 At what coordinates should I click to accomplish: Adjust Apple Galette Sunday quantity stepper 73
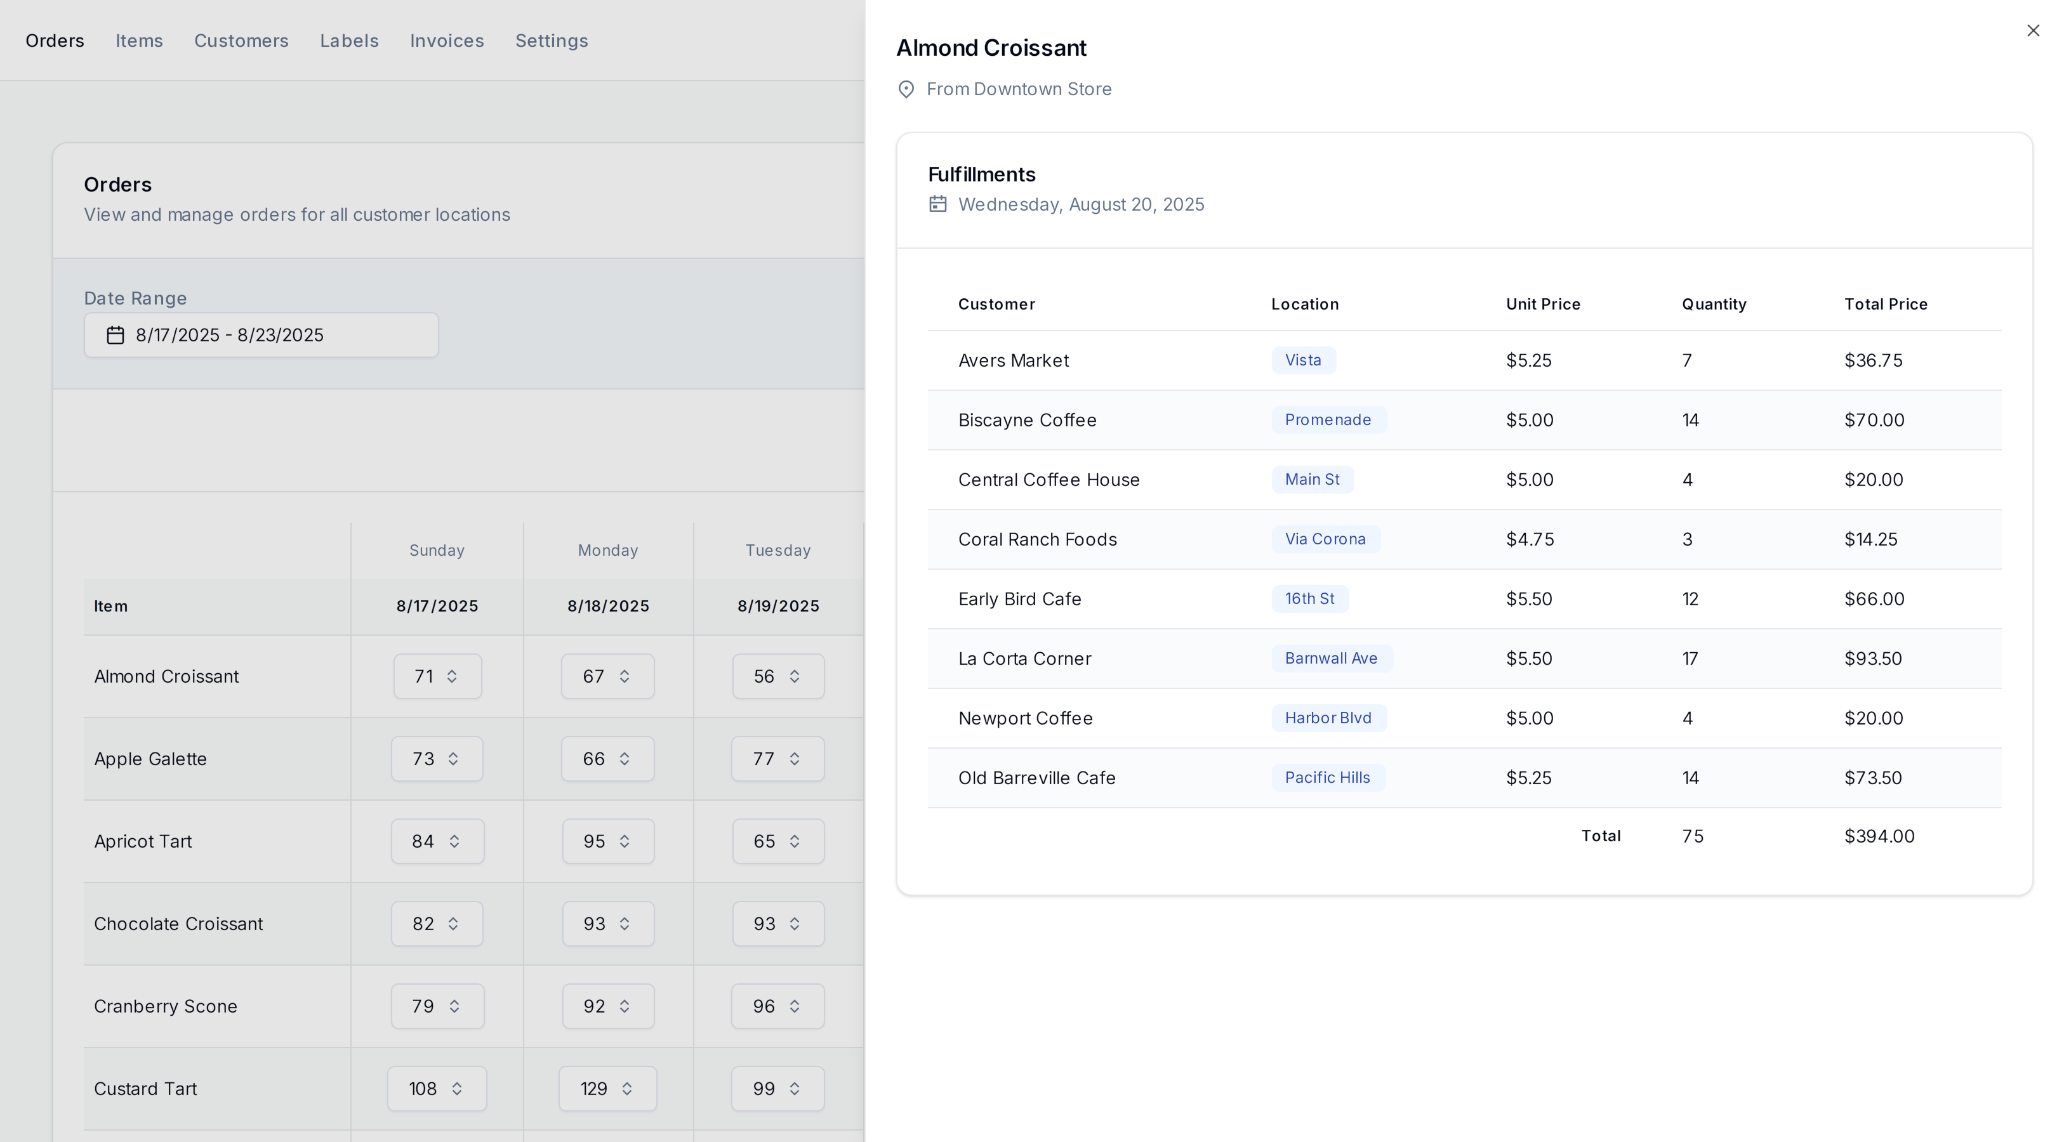[x=437, y=758]
